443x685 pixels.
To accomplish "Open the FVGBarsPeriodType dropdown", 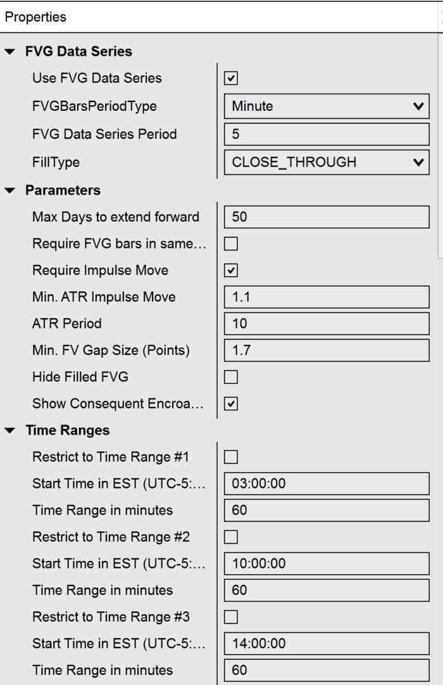I will click(x=327, y=106).
